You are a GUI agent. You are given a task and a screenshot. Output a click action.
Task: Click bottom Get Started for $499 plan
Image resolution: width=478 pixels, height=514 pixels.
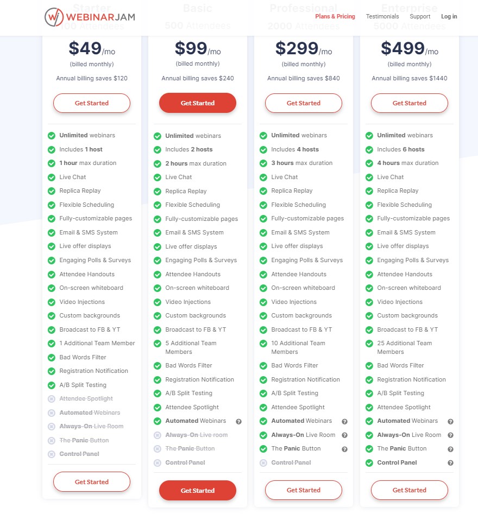(410, 490)
